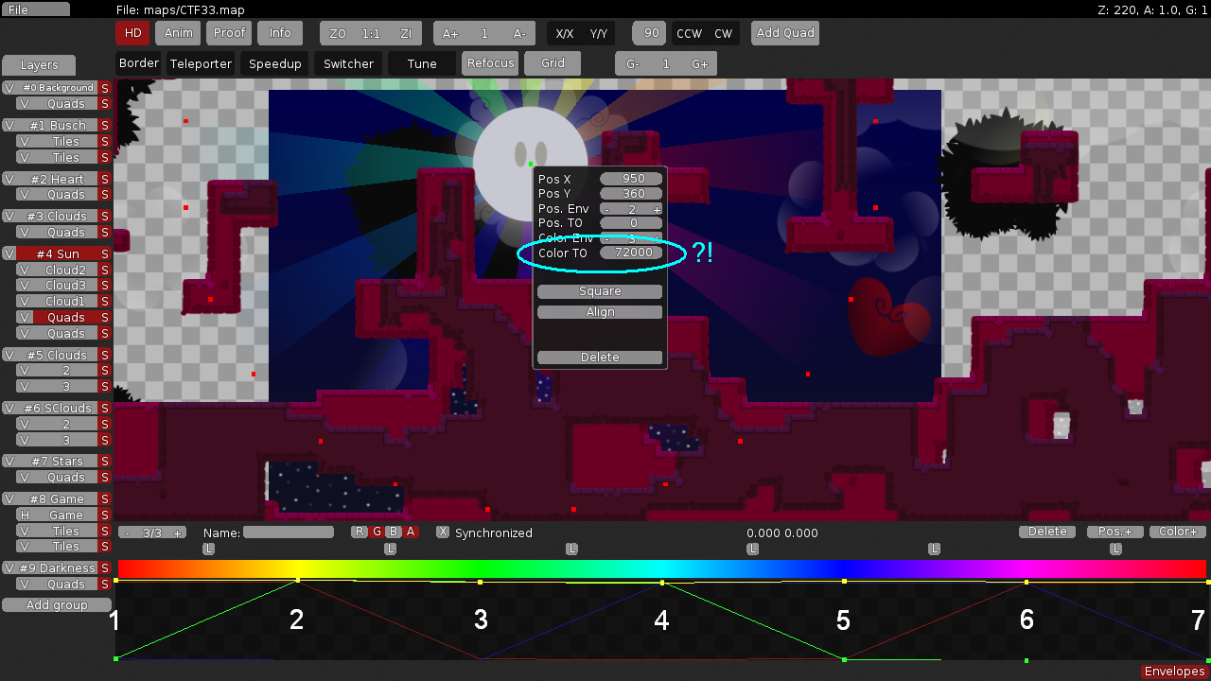Click the rainbow color gradient bar

pos(662,568)
